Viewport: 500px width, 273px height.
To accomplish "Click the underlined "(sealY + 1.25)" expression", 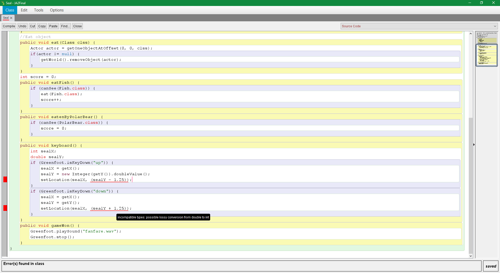I will pos(110,209).
